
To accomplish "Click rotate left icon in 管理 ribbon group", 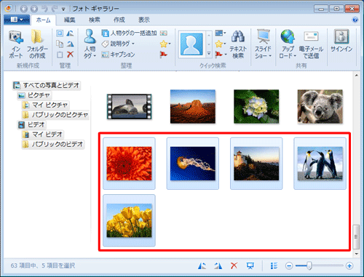I will [71, 33].
